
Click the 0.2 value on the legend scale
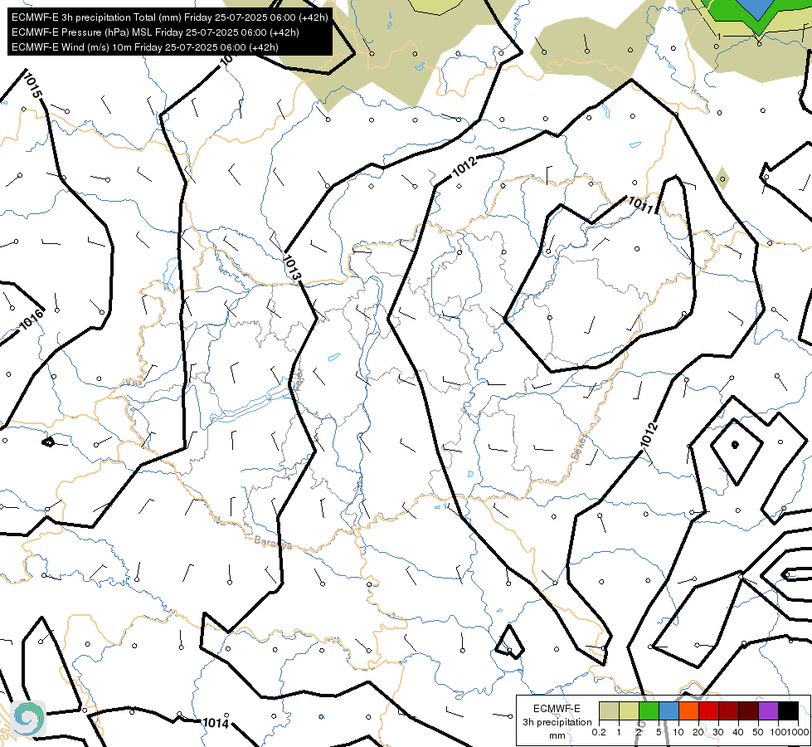[x=599, y=733]
